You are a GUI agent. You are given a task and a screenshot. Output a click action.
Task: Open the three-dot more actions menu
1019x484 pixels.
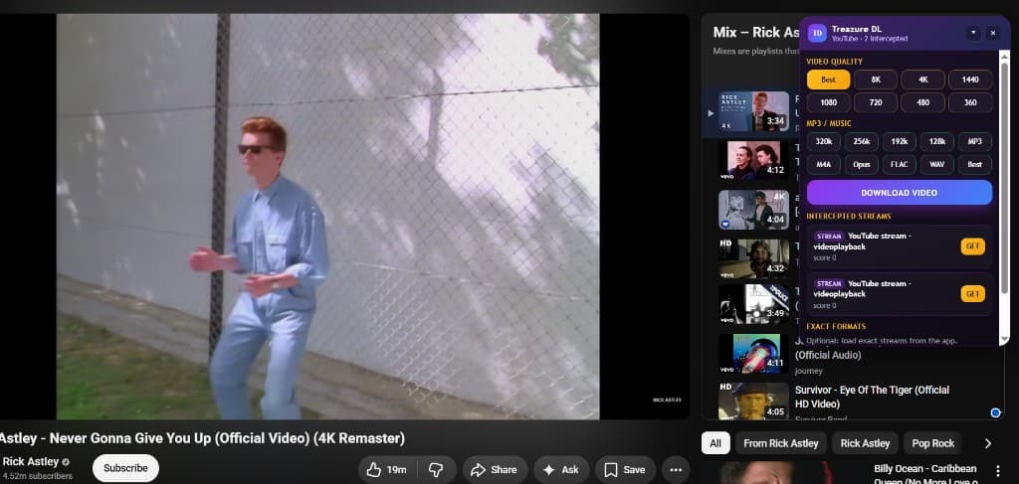[x=676, y=470]
